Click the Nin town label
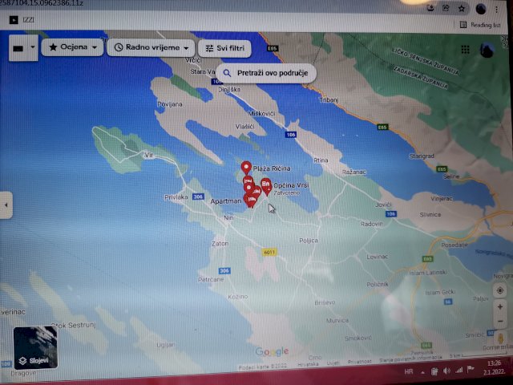This screenshot has height=385, width=513. (228, 217)
